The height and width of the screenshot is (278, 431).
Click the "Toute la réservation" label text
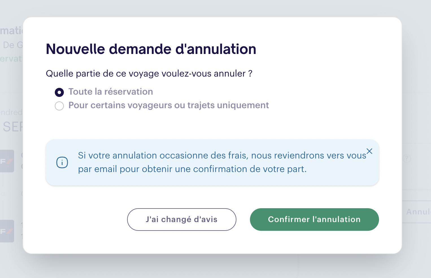[110, 92]
